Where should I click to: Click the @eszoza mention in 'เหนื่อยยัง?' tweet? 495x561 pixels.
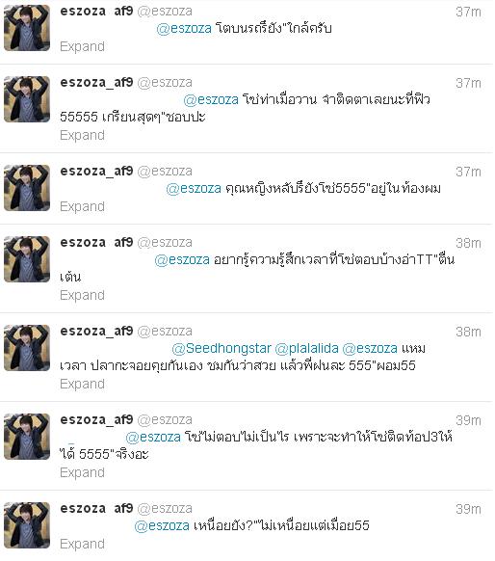click(162, 525)
